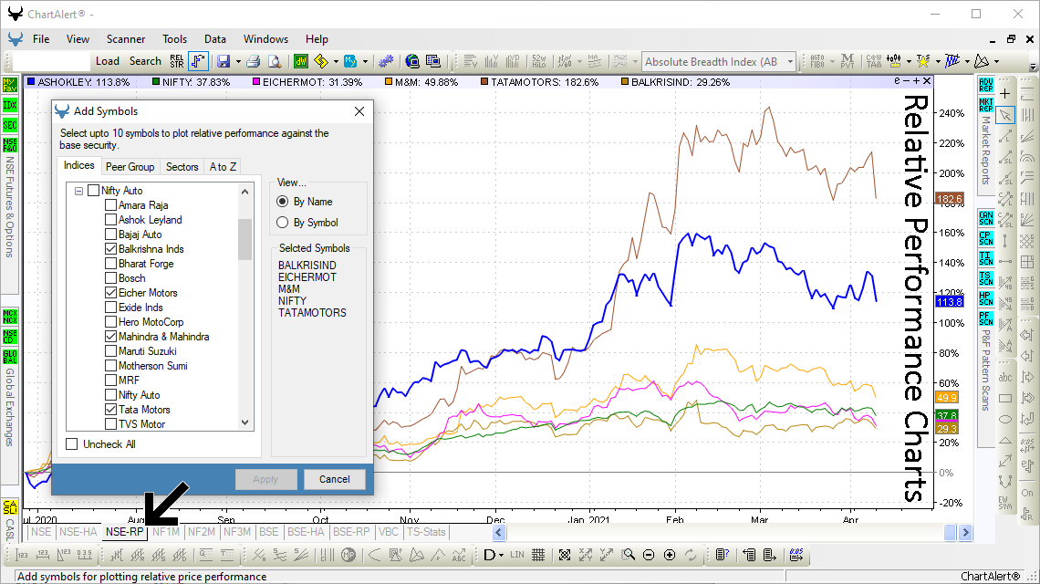
Task: Click the REL STR relative strength icon
Action: 176,61
